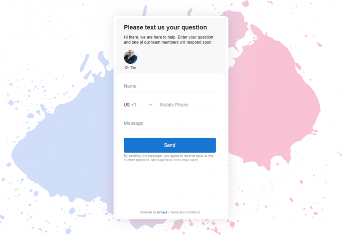This screenshot has width=342, height=235.
Task: Expand the country code chevron arrow
Action: [150, 105]
